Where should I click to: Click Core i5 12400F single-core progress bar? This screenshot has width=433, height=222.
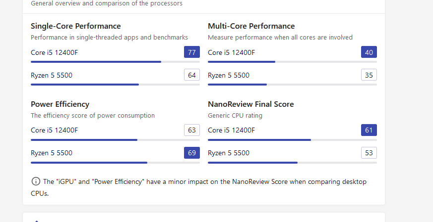click(x=115, y=62)
